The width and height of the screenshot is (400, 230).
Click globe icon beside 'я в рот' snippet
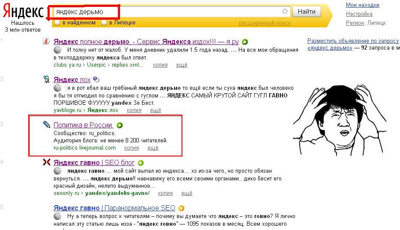click(57, 88)
